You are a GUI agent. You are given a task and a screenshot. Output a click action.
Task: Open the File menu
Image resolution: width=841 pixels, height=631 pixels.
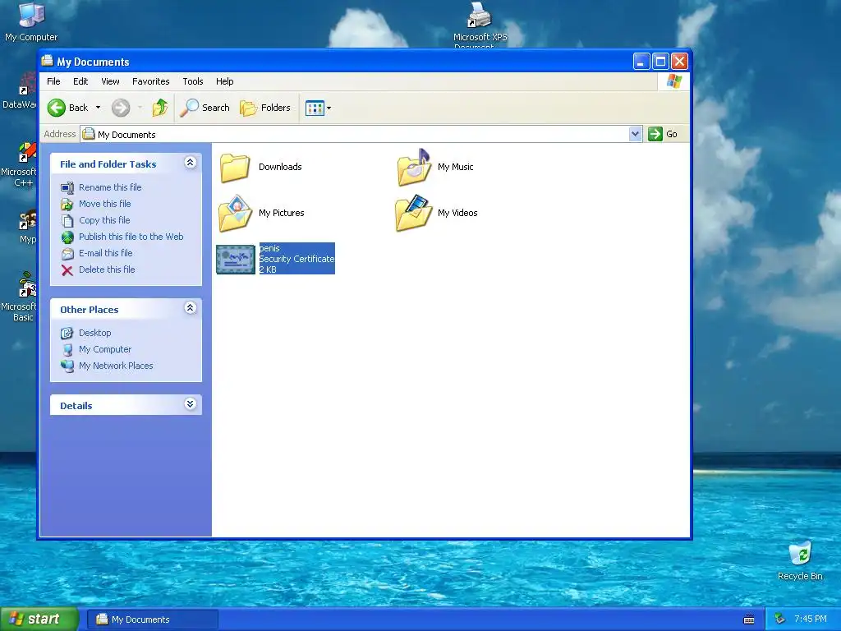[x=53, y=81]
